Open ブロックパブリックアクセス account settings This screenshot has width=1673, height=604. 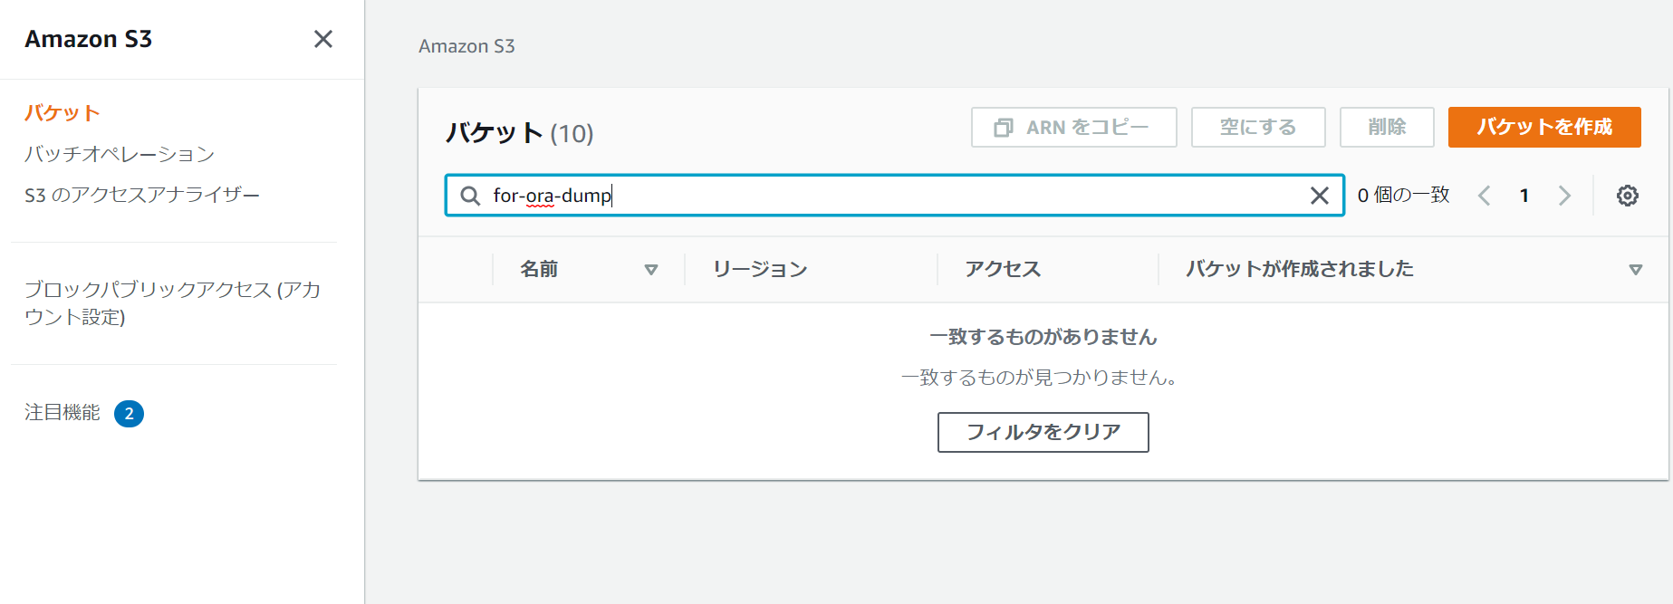point(173,303)
